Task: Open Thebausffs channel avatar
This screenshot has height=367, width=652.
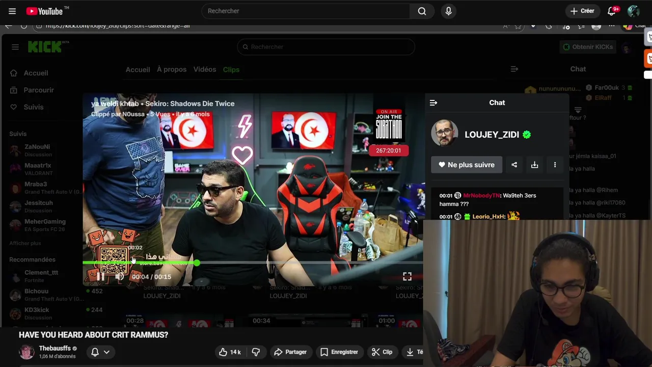Action: [x=26, y=352]
